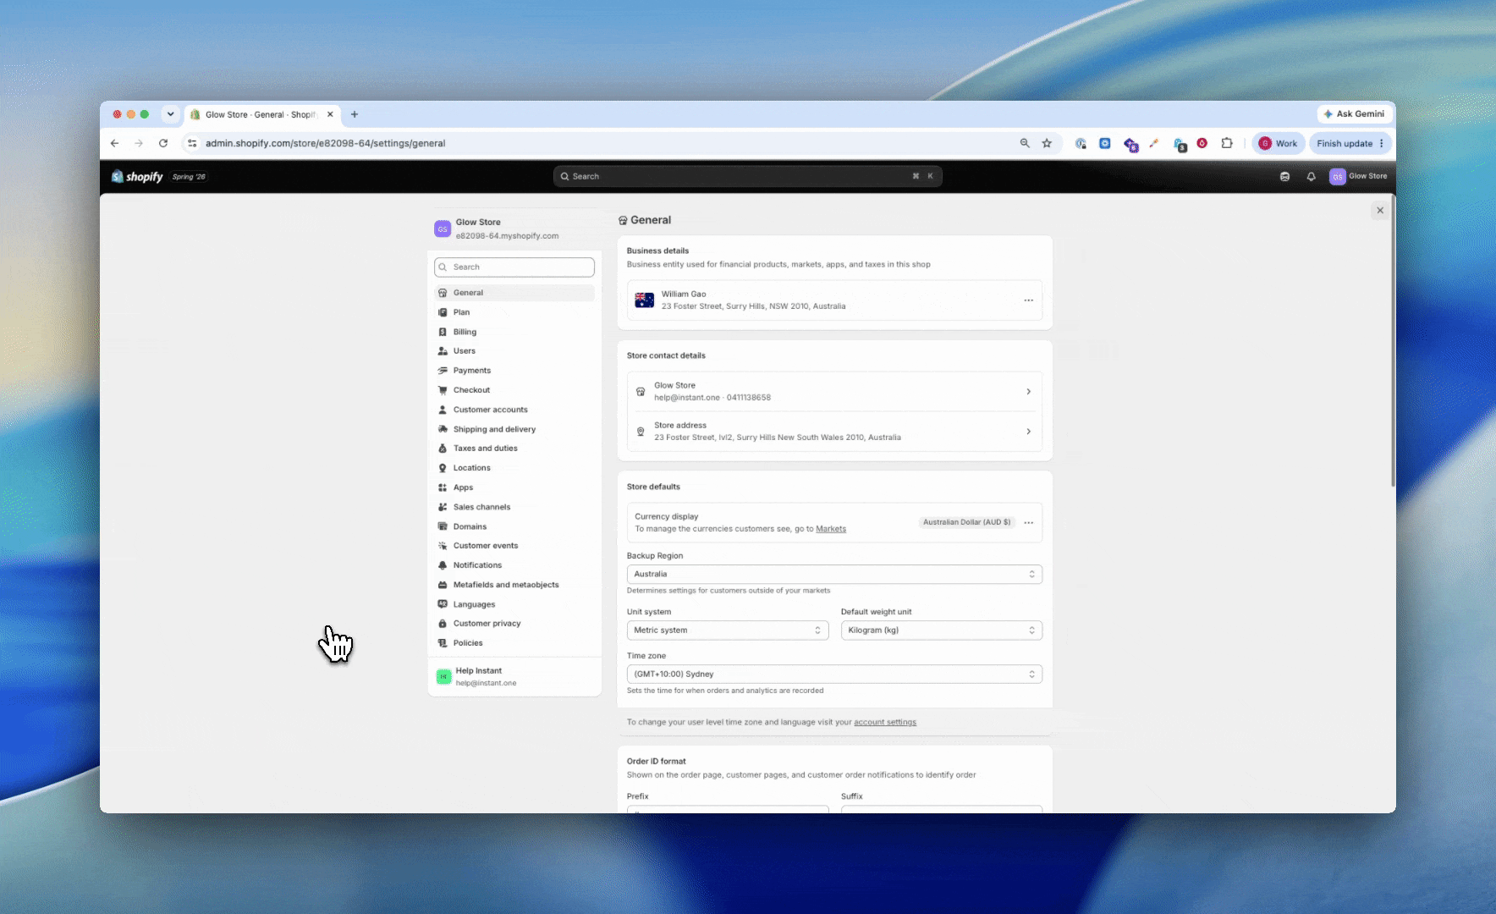1496x914 pixels.
Task: Open the Store address row
Action: [x=834, y=432]
